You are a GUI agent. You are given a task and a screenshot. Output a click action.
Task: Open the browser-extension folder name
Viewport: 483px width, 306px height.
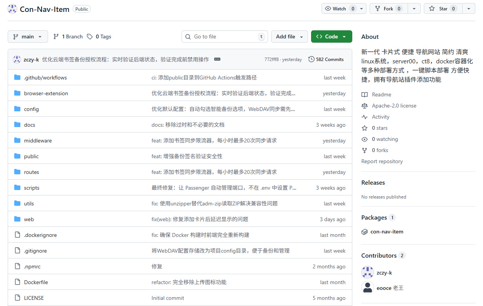(46, 93)
